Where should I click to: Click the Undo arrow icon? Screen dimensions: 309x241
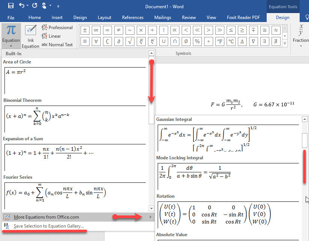(21, 6)
